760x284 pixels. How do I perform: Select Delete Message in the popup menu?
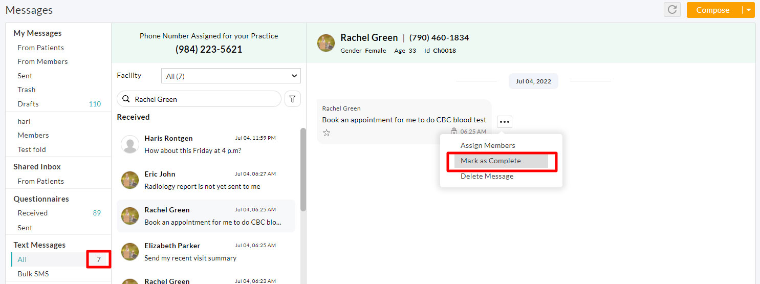[487, 176]
